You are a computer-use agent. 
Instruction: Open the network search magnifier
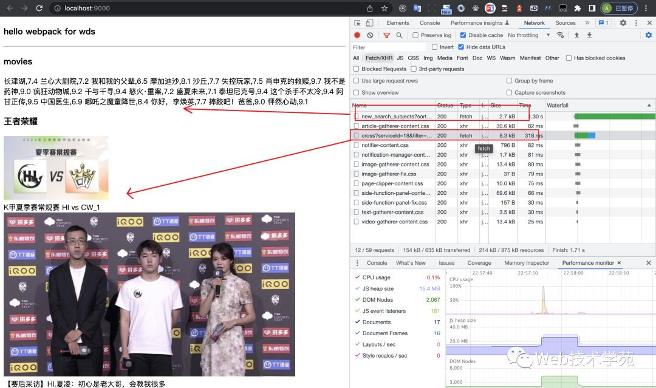[x=399, y=35]
